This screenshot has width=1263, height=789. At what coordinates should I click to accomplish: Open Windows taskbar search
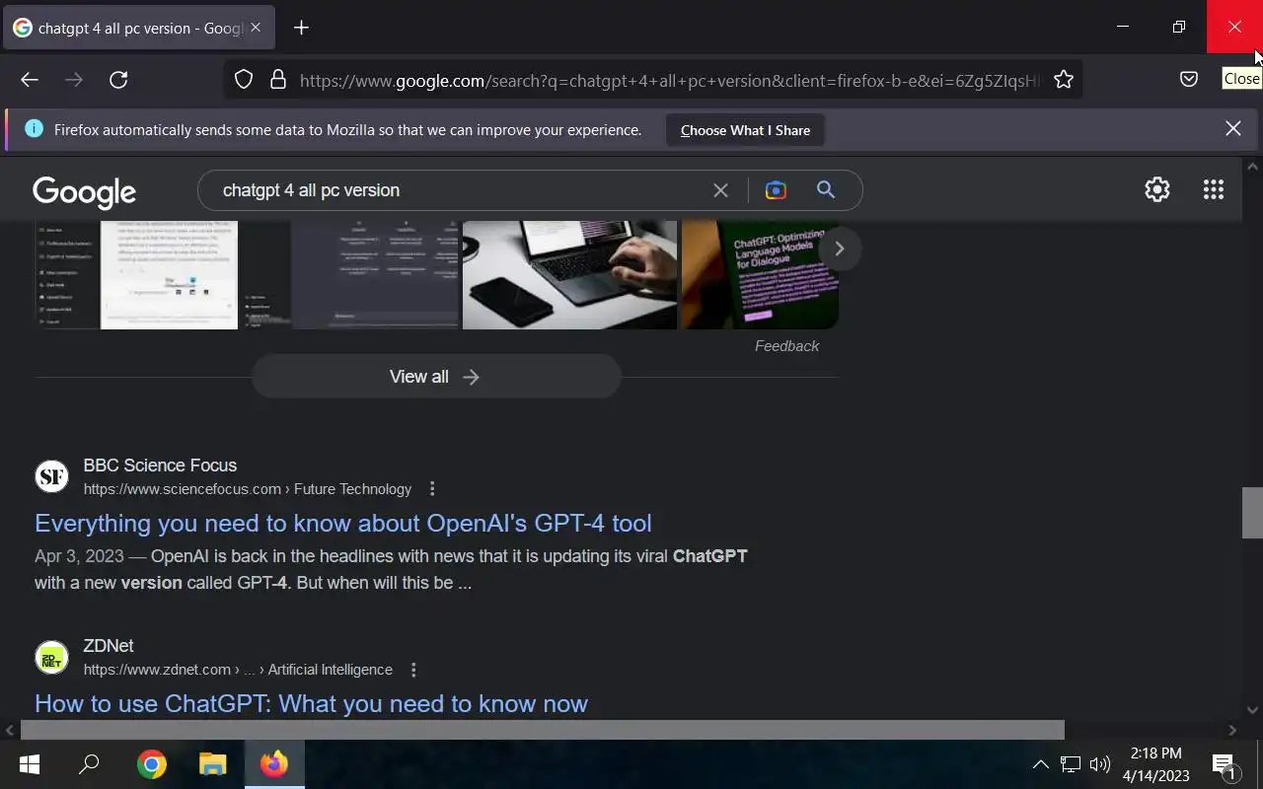89,764
